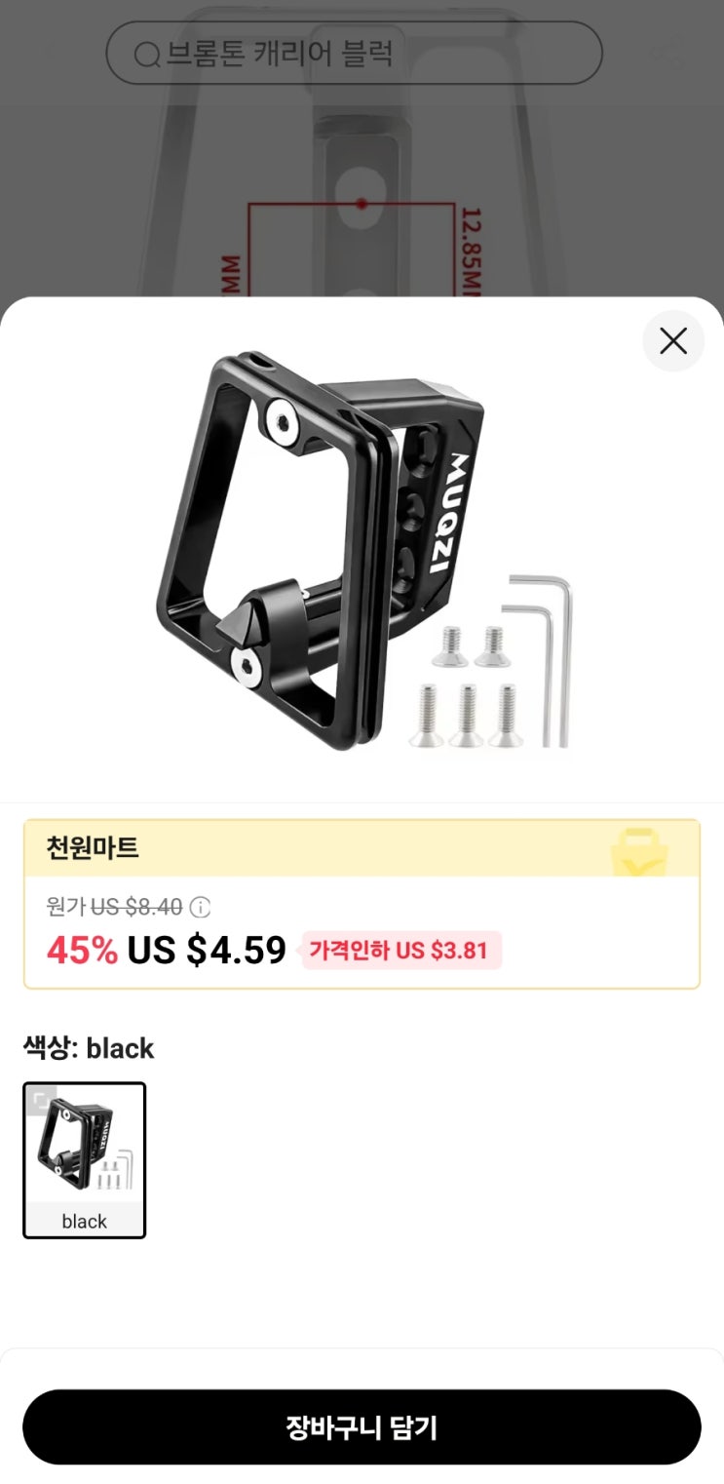Screen dimensions: 724x1484
Task: Tap the US $4.59 sale price
Action: pyautogui.click(x=207, y=950)
